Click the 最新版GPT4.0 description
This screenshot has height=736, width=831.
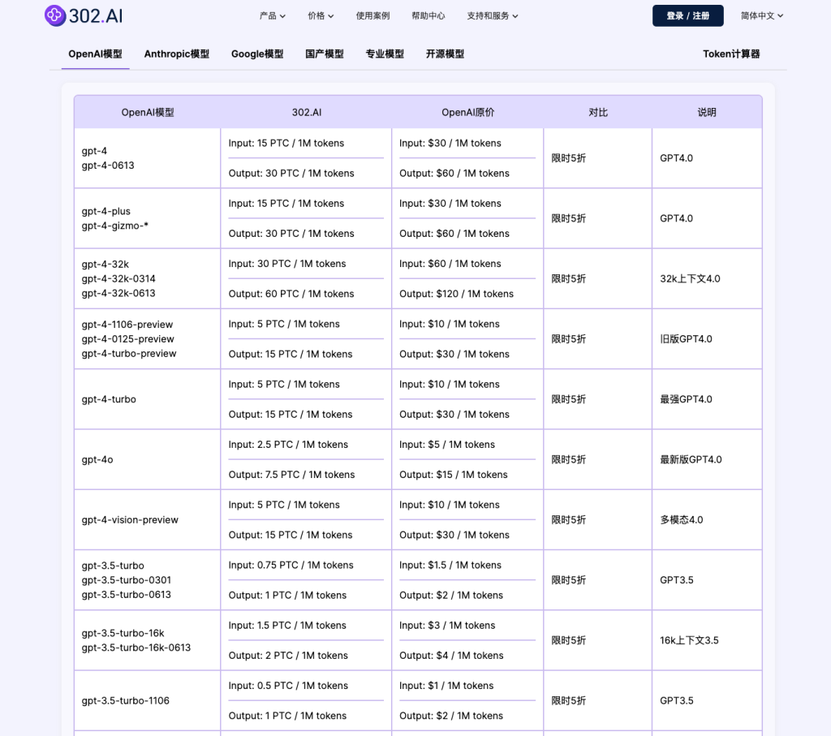point(691,460)
